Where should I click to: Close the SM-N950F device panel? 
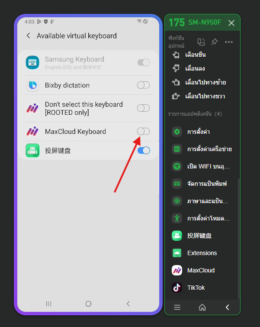[x=231, y=23]
